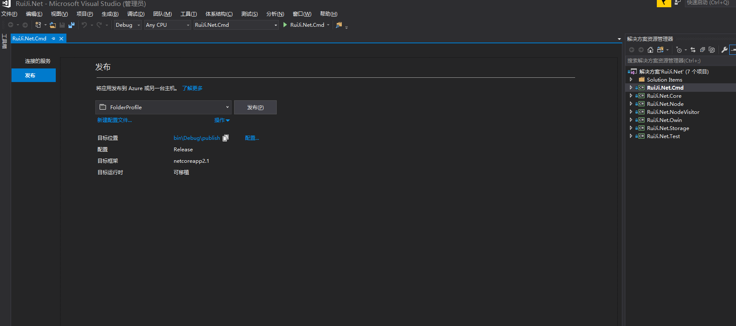Click the Redo toolbar icon
Viewport: 736px width, 326px height.
pyautogui.click(x=99, y=25)
